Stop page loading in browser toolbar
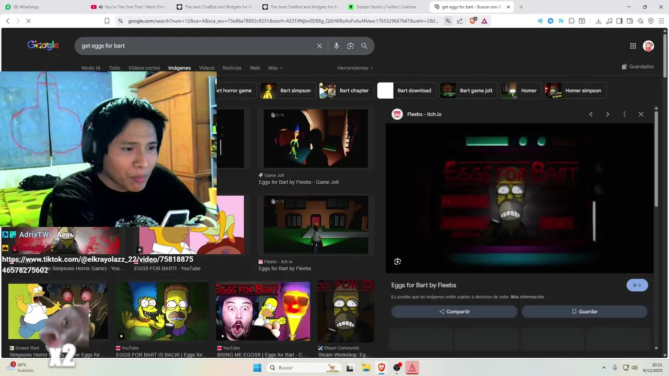 (28, 21)
